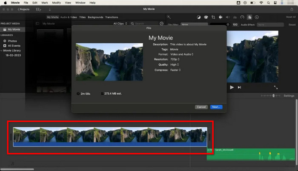Cancel the file export dialog

tap(201, 107)
